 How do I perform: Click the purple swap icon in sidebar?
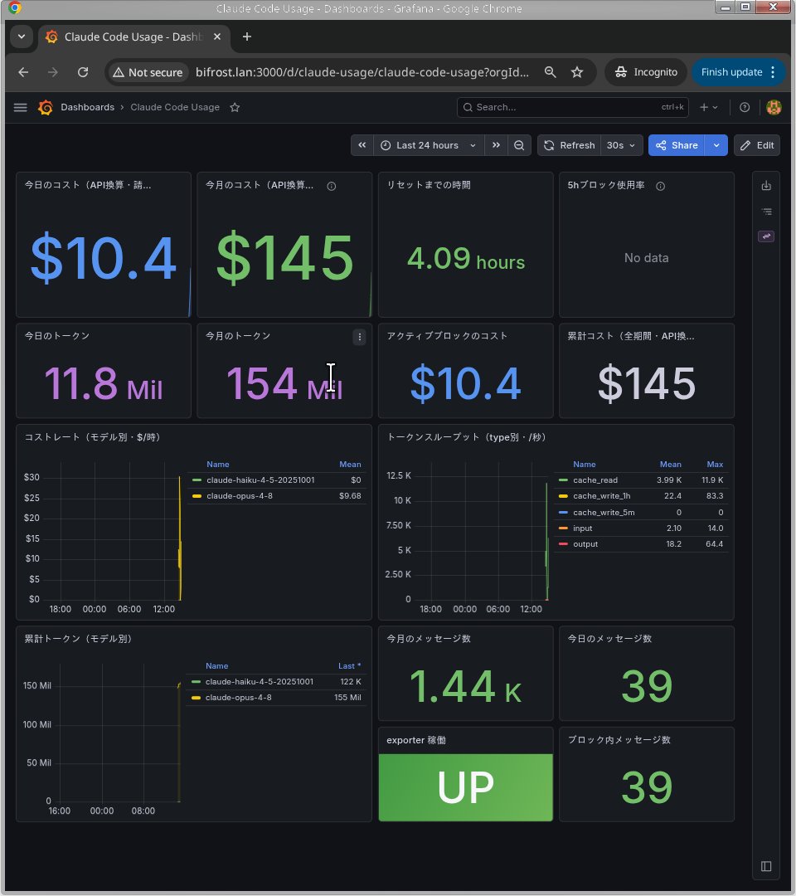pos(766,236)
